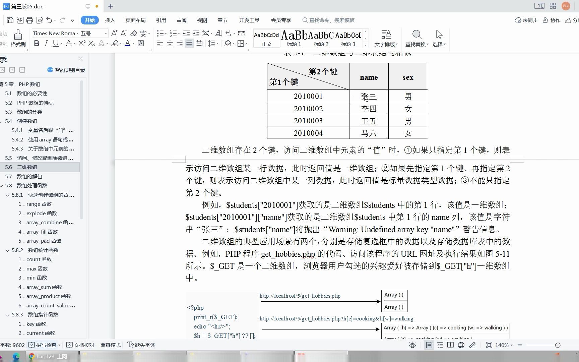The height and width of the screenshot is (362, 579).
Task: Clear formatting with the eraser icon
Action: (x=134, y=33)
